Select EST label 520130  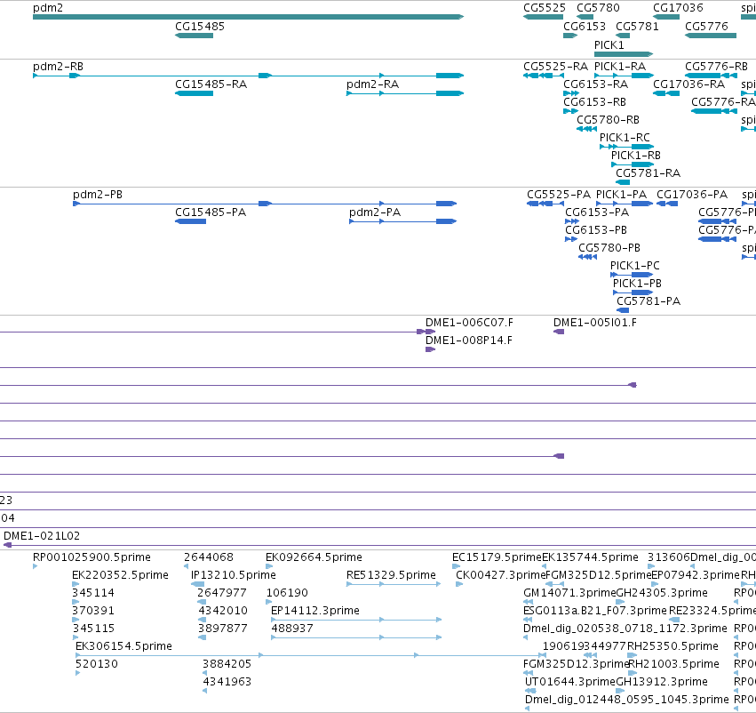pos(97,664)
